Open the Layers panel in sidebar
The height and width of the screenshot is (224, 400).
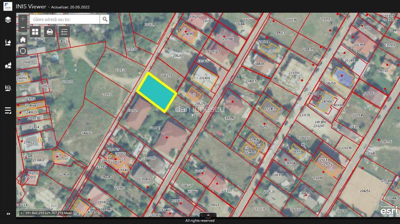(8, 20)
